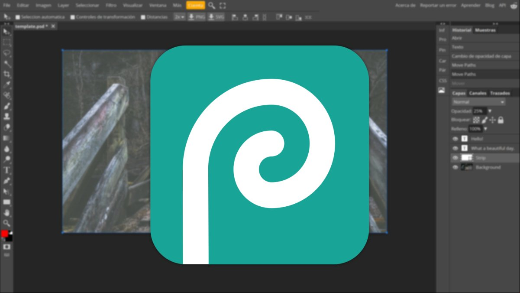
Task: Select the Rectangle shape tool
Action: tap(7, 202)
